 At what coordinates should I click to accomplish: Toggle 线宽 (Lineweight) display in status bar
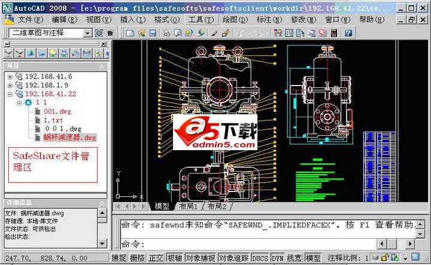pyautogui.click(x=295, y=258)
